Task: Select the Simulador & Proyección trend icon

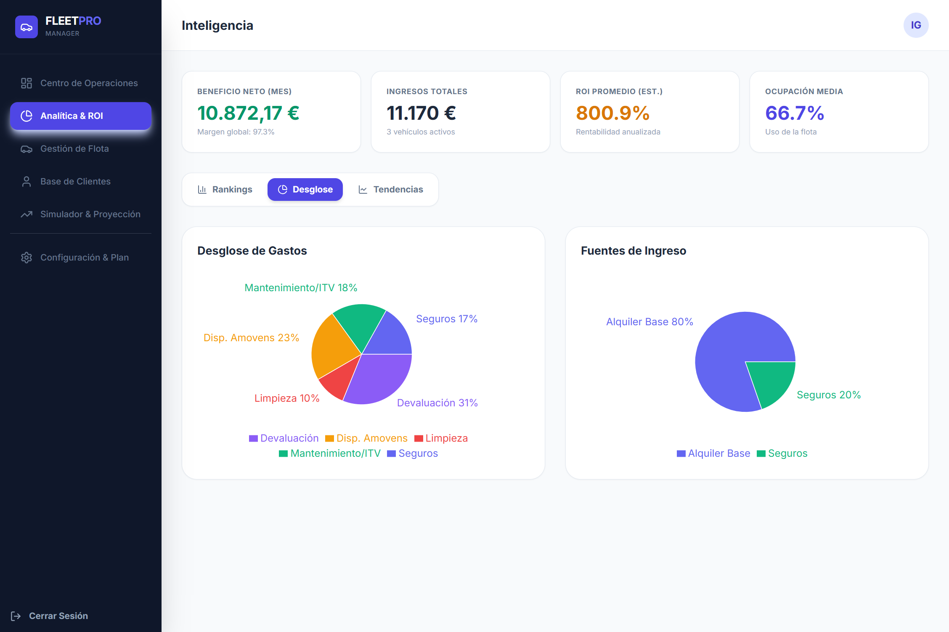Action: pos(26,214)
